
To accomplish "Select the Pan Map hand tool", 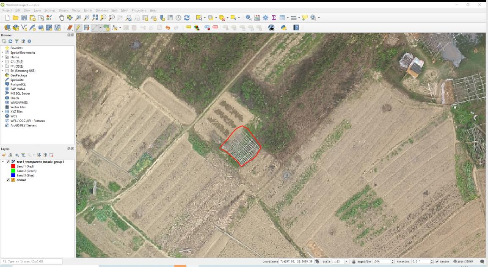I will 61,18.
